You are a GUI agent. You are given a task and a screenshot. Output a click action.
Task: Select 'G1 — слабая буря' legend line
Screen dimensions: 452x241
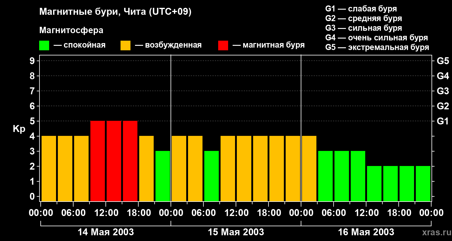(361, 9)
